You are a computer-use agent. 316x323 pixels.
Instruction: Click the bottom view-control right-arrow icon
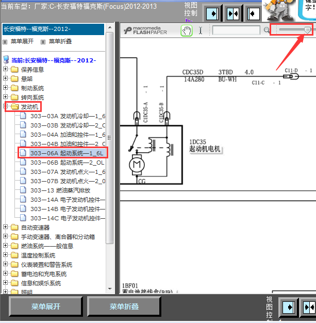pyautogui.click(x=289, y=308)
